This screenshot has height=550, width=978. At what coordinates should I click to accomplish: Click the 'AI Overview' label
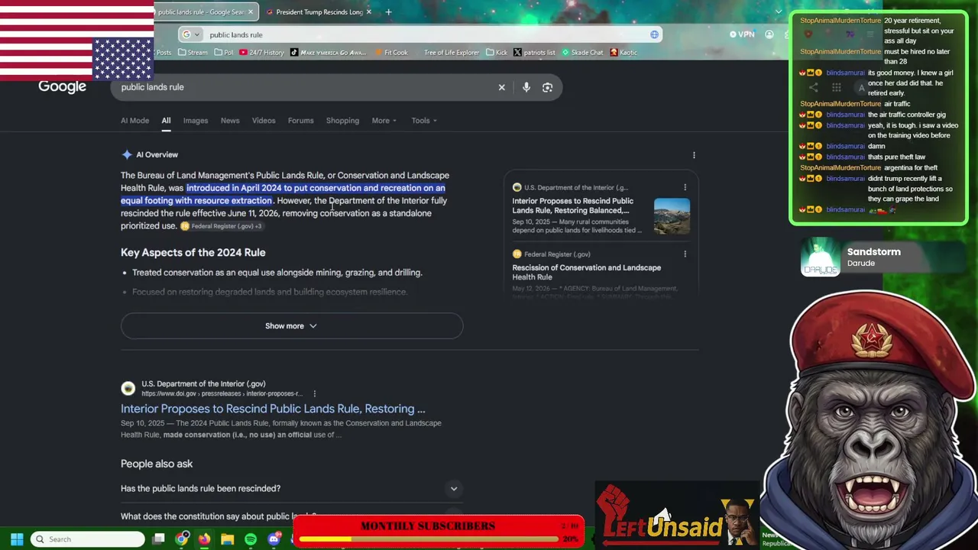pyautogui.click(x=157, y=155)
